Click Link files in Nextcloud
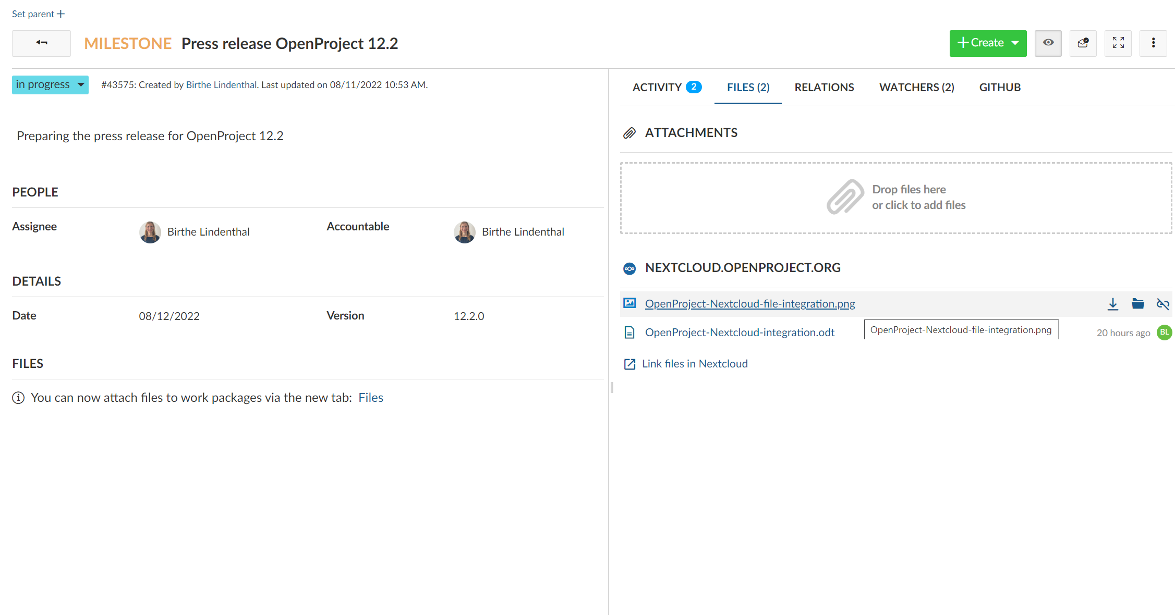The image size is (1175, 615). [x=695, y=363]
